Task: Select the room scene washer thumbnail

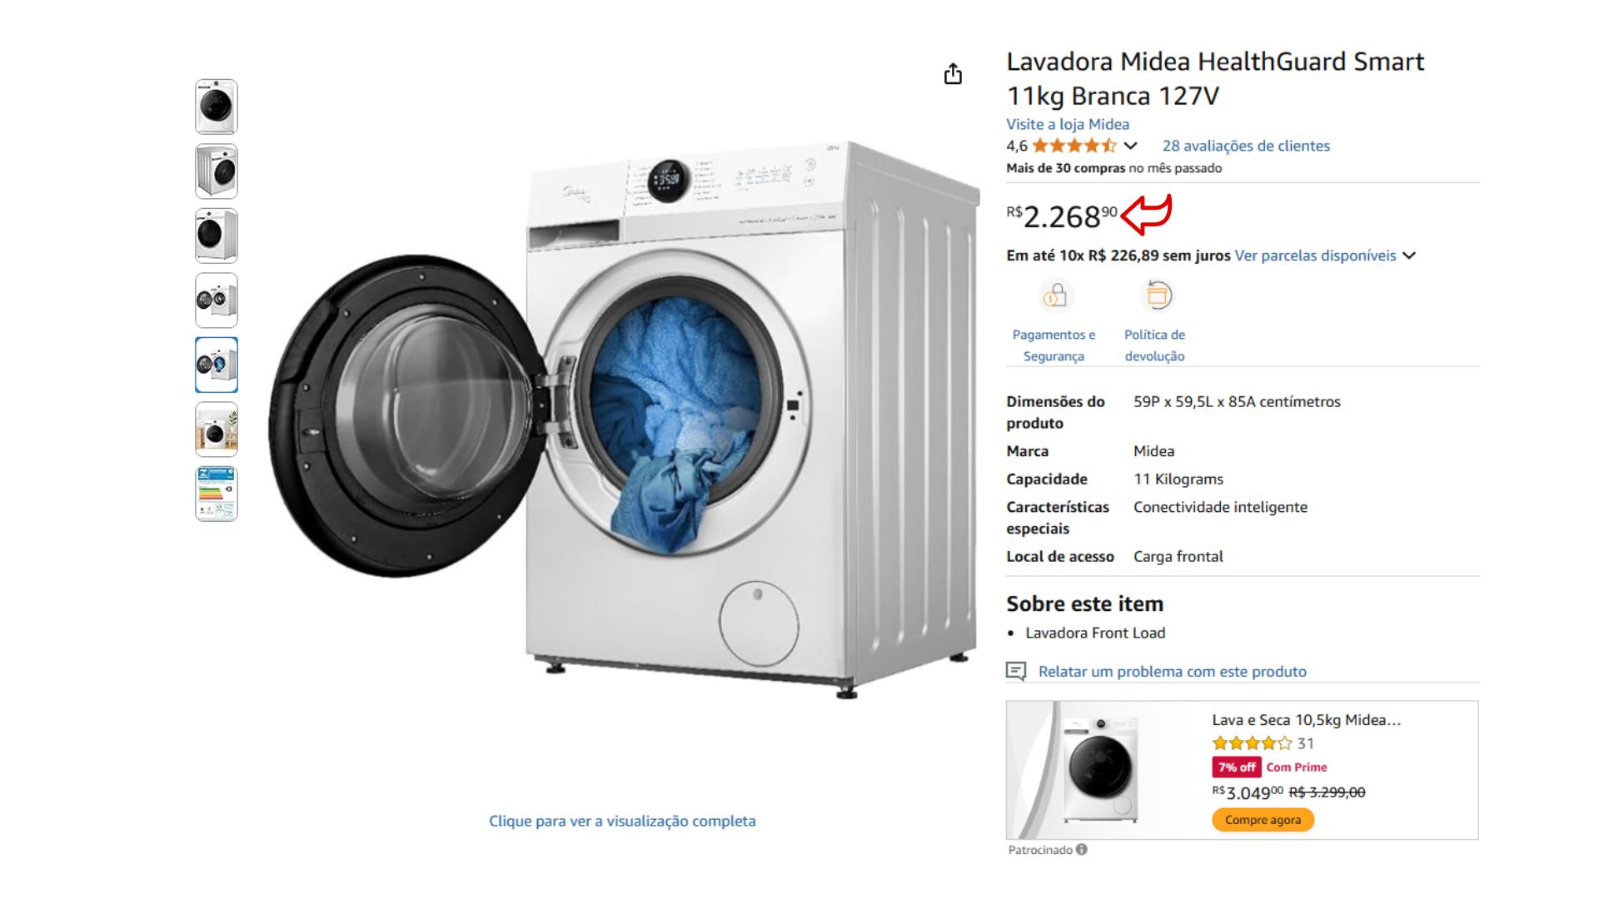Action: pos(217,430)
